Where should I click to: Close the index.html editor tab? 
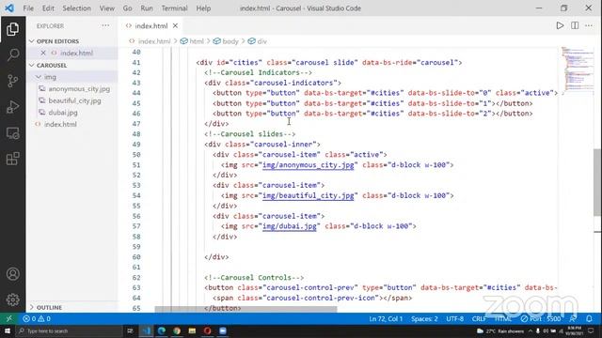pyautogui.click(x=175, y=25)
